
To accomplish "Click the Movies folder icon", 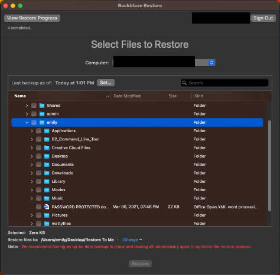I will tap(47, 190).
